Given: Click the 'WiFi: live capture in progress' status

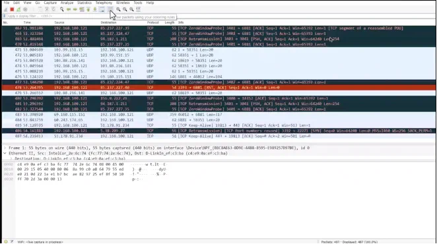Looking at the screenshot, I should coord(40,242).
